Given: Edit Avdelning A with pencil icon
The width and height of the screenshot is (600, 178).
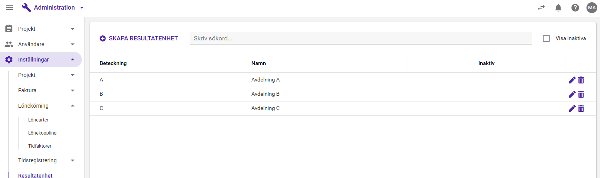Looking at the screenshot, I should click(x=572, y=80).
